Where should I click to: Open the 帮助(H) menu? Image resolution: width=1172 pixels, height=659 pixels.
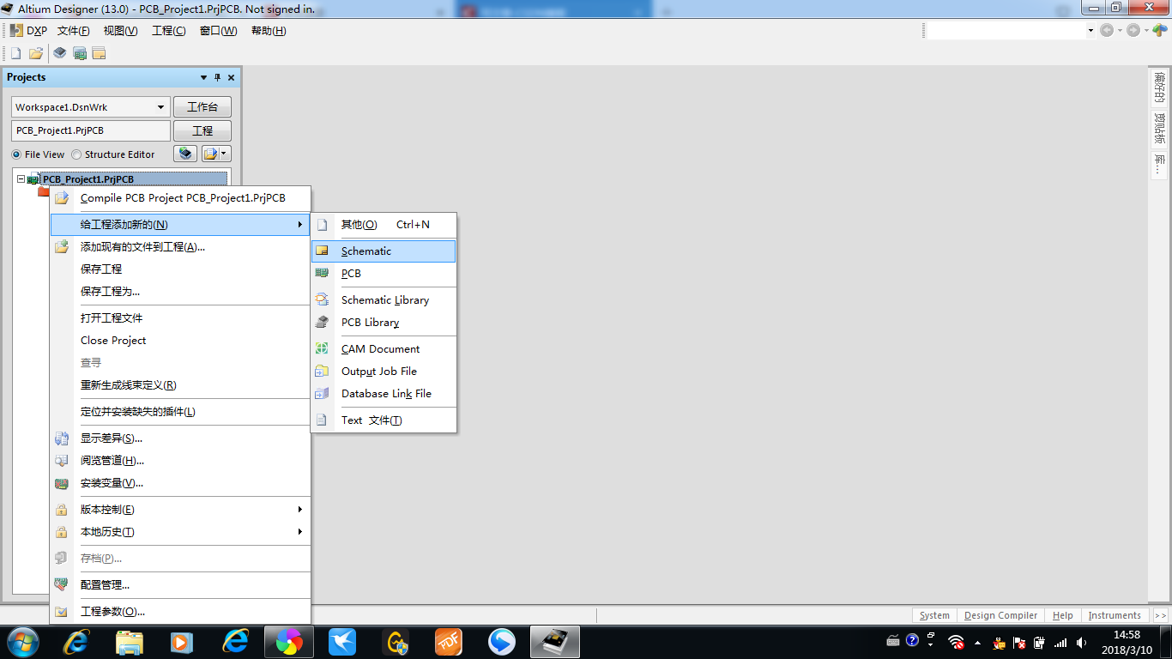pos(269,31)
